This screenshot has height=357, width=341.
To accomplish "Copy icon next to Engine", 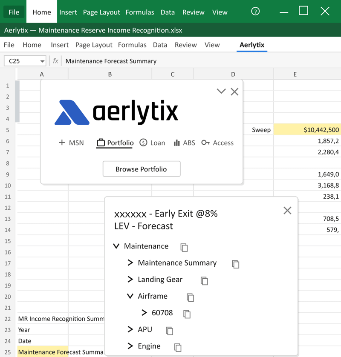I will click(x=178, y=348).
